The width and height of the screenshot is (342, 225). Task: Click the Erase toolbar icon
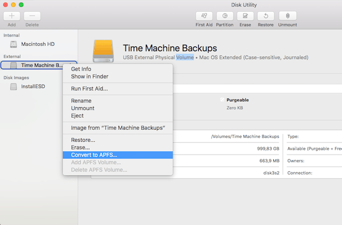(245, 16)
